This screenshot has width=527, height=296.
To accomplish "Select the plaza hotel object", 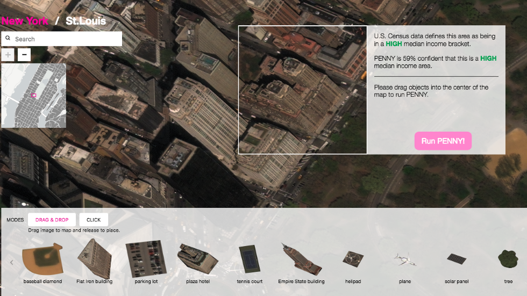I will click(198, 258).
